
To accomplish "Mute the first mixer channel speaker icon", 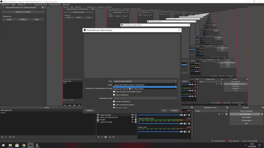I will click(185, 115).
